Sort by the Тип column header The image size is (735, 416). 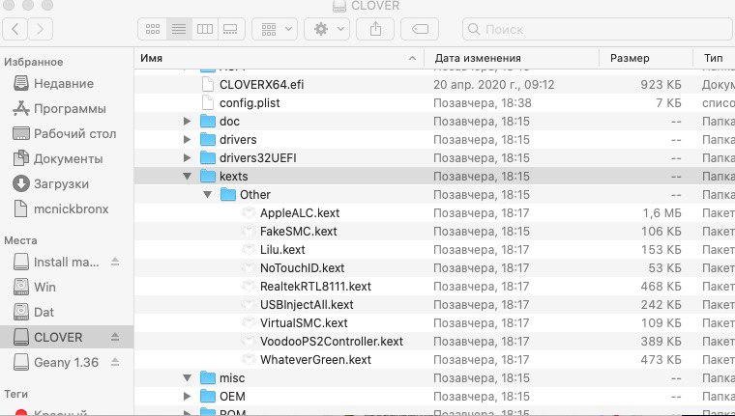(x=714, y=58)
